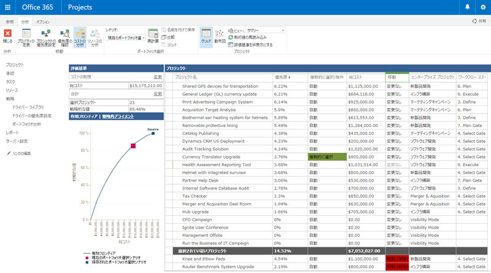Screen dimensions: 491x273
Task: Go to プロジェクト in left navigation
Action: (x=15, y=65)
